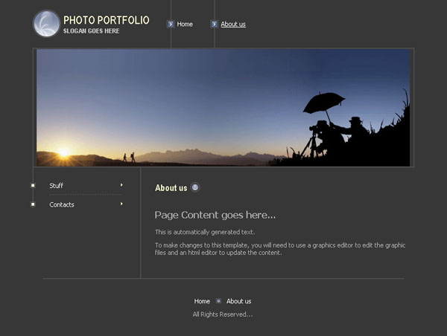This screenshot has width=447, height=336.
Task: Click the paragraph starting 'To make changes to this template'
Action: point(280,249)
